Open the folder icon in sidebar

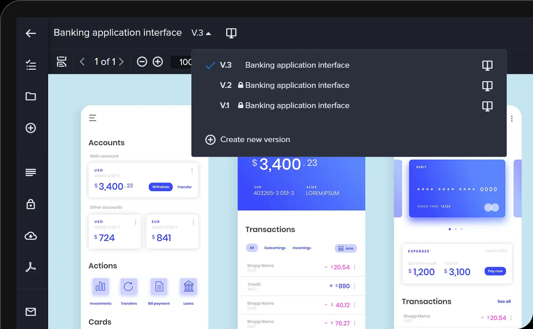pos(31,97)
